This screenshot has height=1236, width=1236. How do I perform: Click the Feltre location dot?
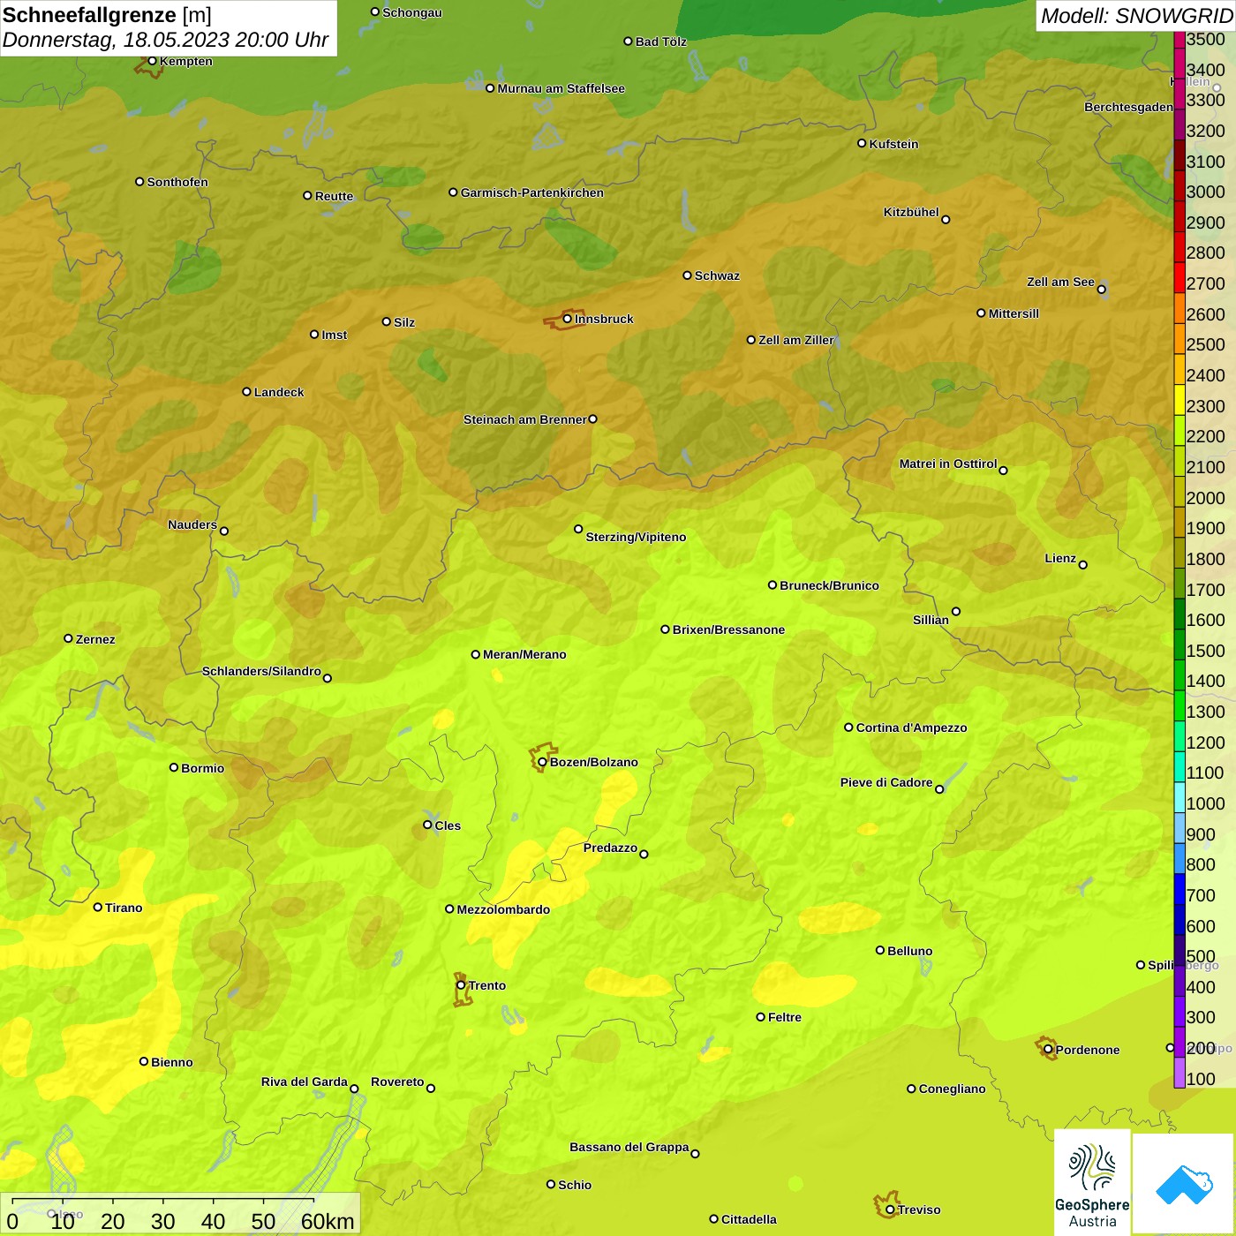(760, 1017)
